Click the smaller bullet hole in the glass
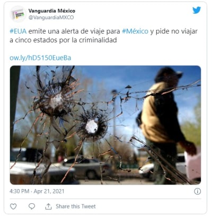Viewport: 212px width, 216px height. tap(92, 127)
